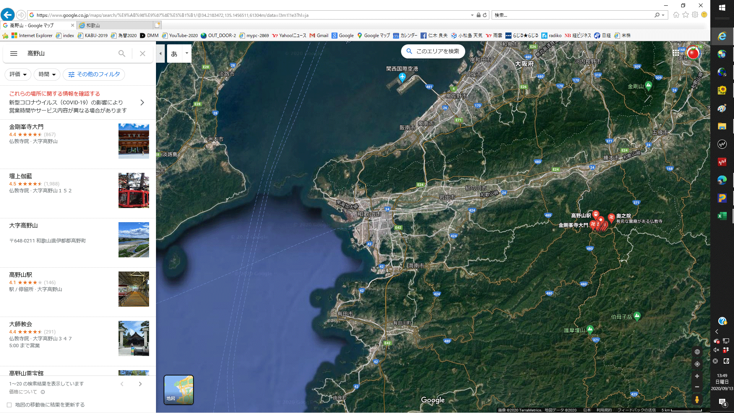Viewport: 734px width, 413px height.
Task: Show hidden tray icons chevron
Action: [717, 332]
